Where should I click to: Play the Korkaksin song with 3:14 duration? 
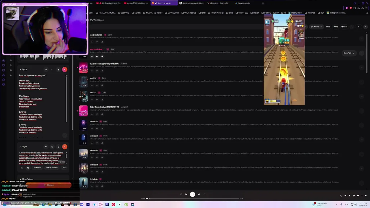(83, 183)
